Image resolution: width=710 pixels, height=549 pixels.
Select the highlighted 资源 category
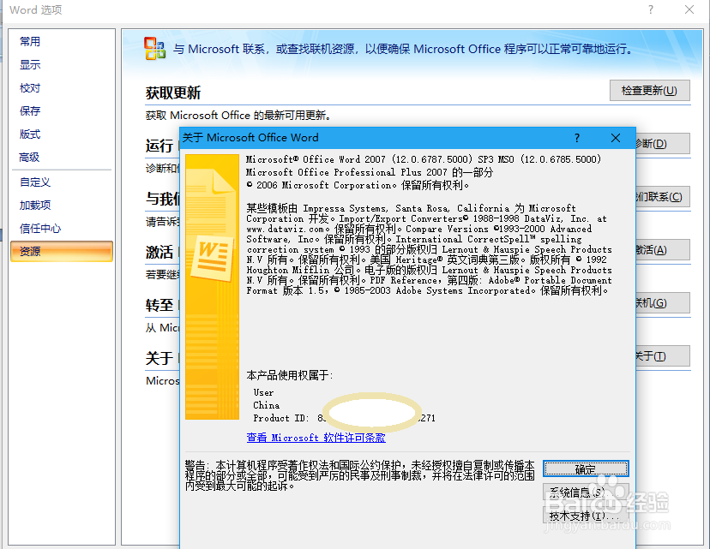tap(62, 252)
